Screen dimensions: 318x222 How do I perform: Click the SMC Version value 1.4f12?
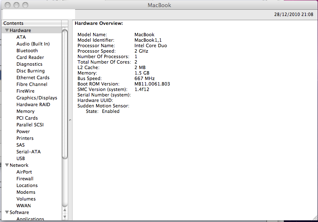click(x=142, y=89)
